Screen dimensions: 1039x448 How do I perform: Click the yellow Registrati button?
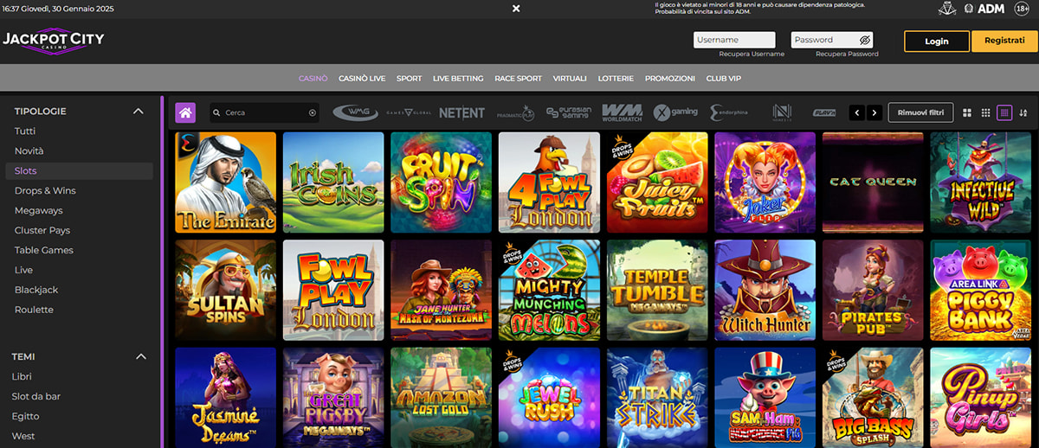[x=1004, y=41]
